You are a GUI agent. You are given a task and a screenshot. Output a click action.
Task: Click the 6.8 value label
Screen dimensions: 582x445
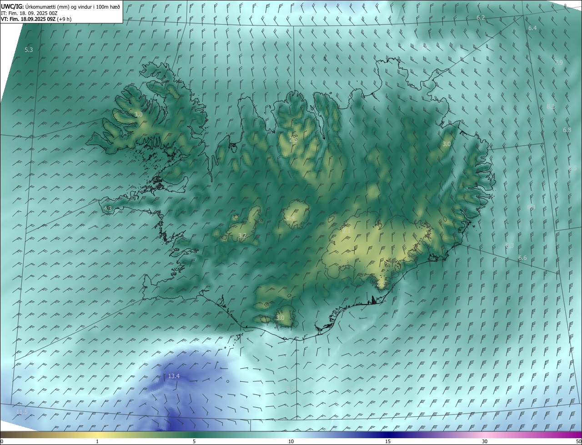click(x=567, y=130)
